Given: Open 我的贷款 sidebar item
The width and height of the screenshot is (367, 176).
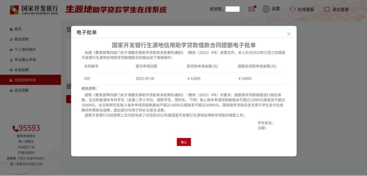Looking at the screenshot, I should (21, 39).
